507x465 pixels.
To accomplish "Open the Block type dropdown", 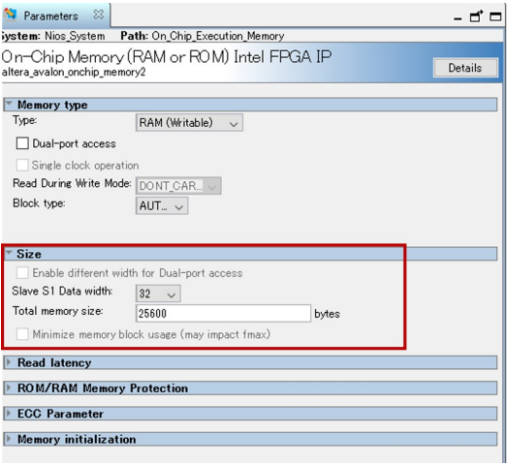I will [x=162, y=205].
